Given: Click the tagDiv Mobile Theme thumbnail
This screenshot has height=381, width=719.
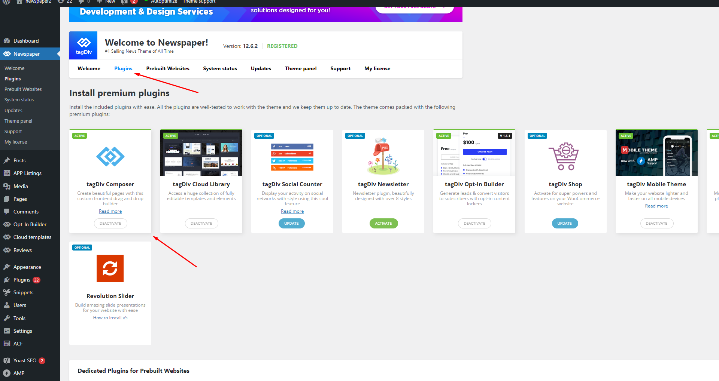Looking at the screenshot, I should (x=656, y=153).
